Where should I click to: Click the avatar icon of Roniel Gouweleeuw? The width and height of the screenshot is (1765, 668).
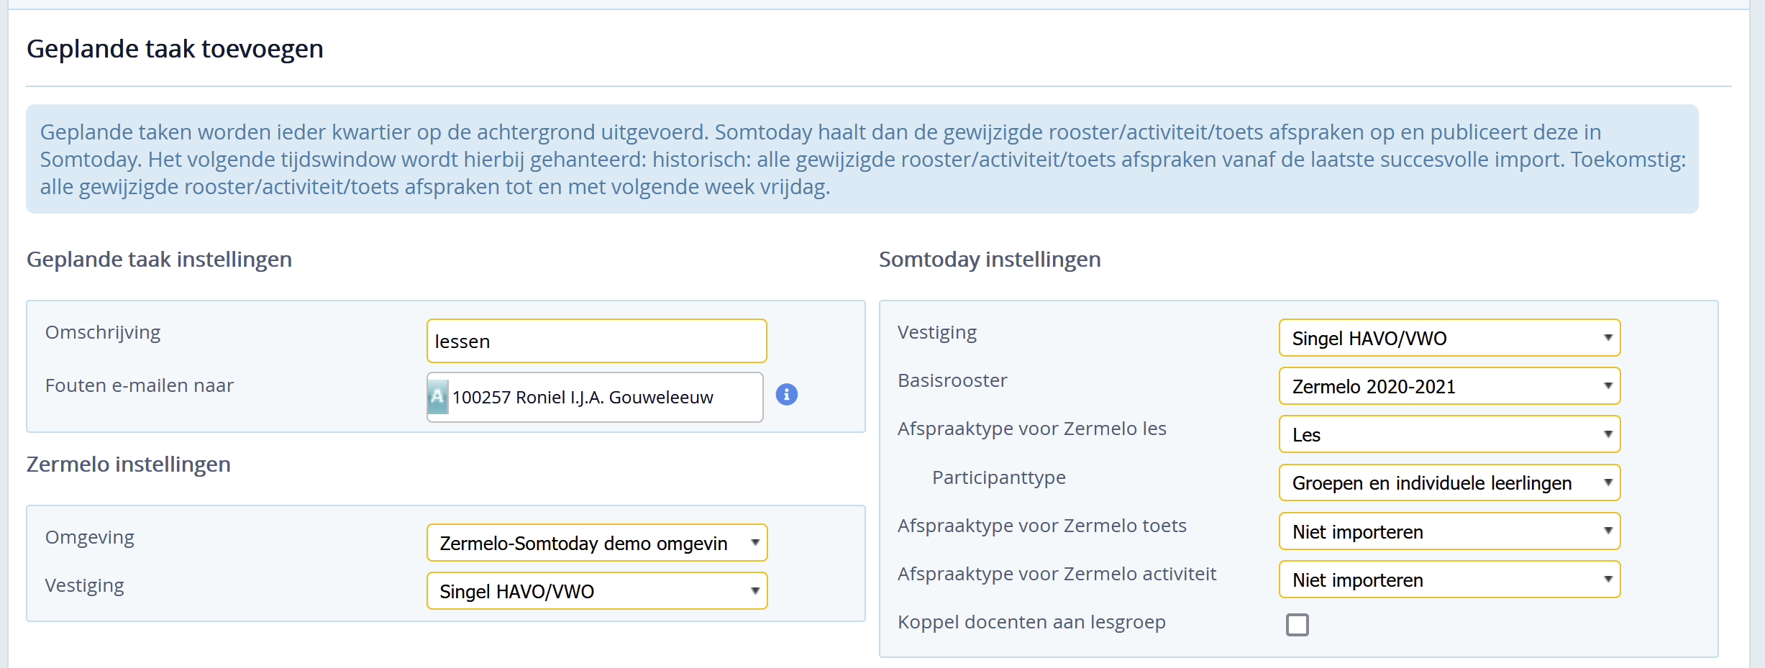tap(437, 397)
